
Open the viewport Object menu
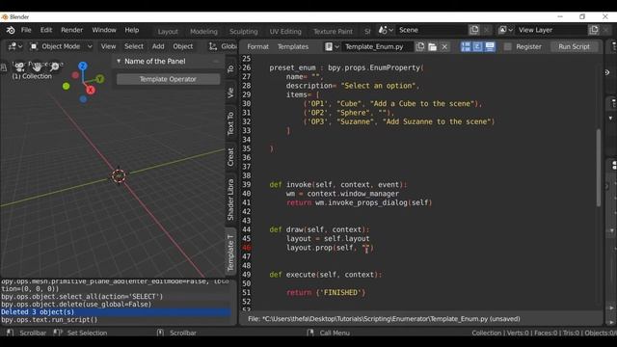183,46
